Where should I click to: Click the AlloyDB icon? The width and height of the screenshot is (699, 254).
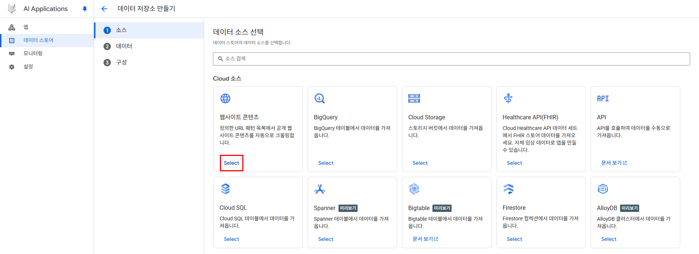603,189
